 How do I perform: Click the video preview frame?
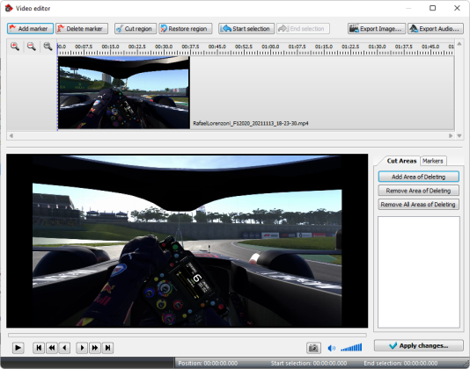(187, 241)
